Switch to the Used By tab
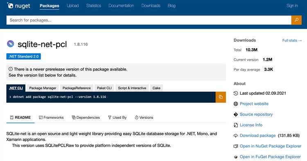Image resolution: width=307 pixels, height=161 pixels. (x=117, y=118)
